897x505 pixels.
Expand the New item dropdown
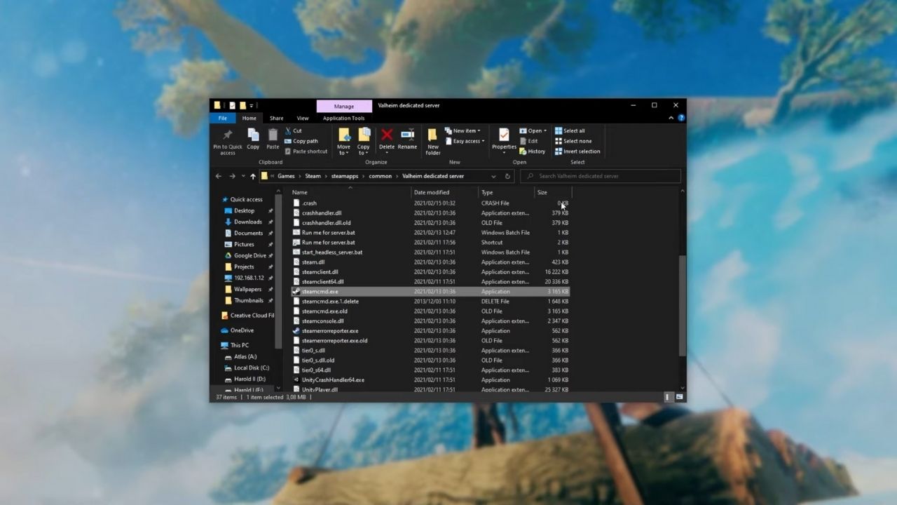point(463,130)
